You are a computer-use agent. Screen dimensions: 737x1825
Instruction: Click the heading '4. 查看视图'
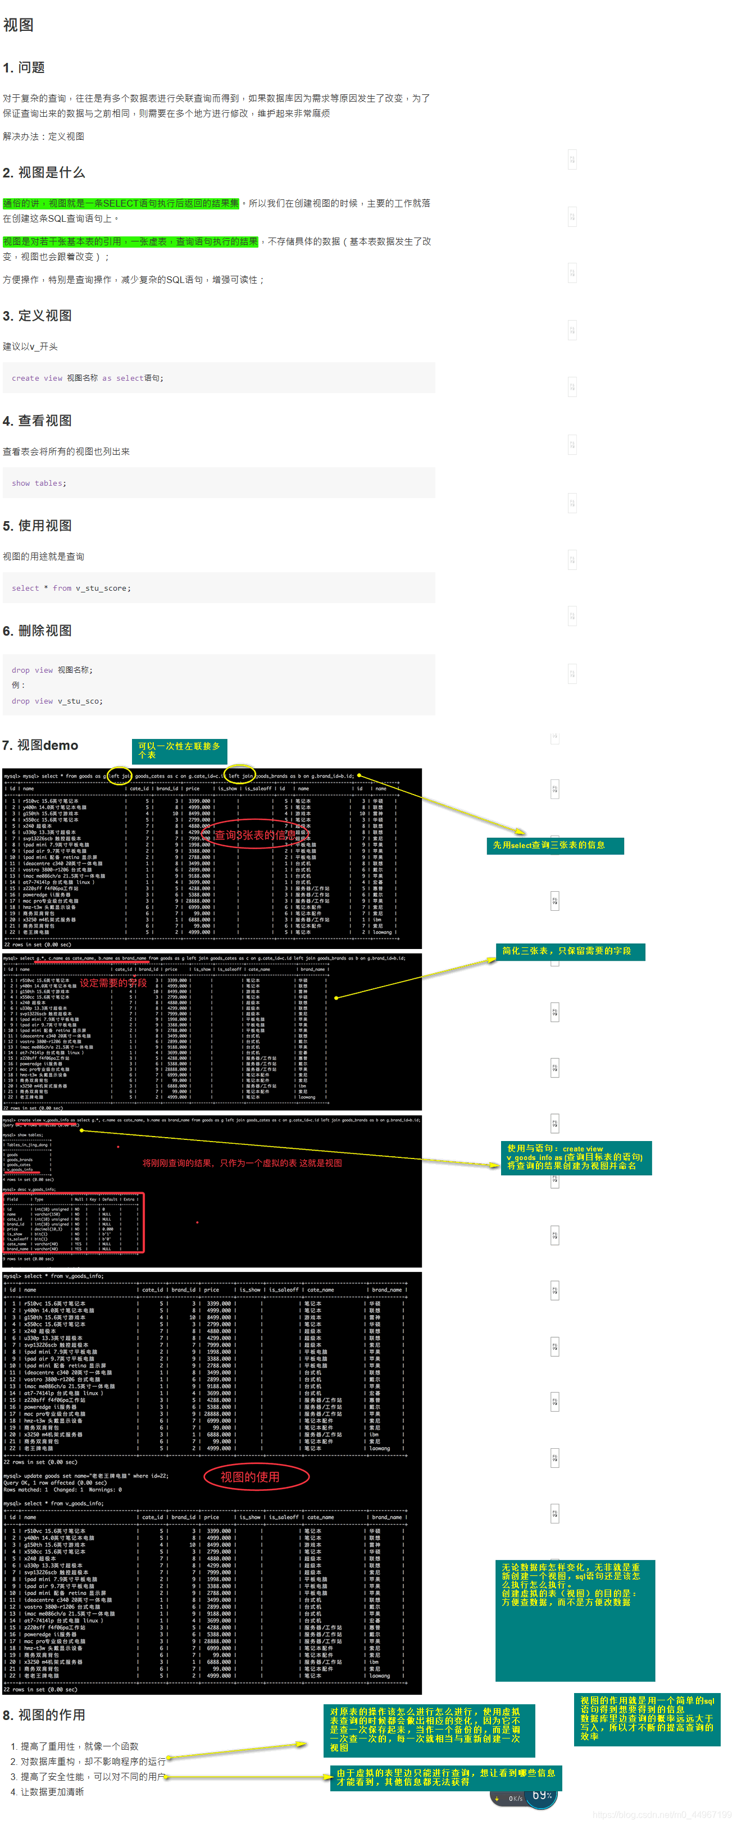(x=37, y=420)
